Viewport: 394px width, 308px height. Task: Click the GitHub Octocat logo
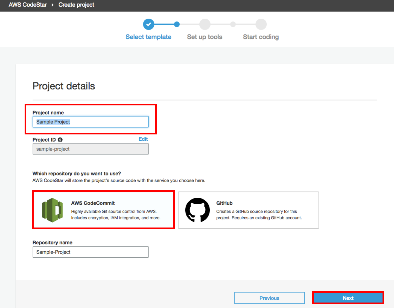tap(197, 210)
